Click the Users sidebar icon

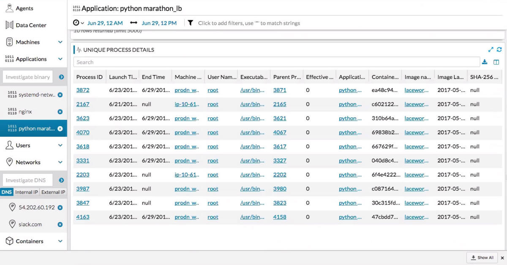(x=9, y=145)
